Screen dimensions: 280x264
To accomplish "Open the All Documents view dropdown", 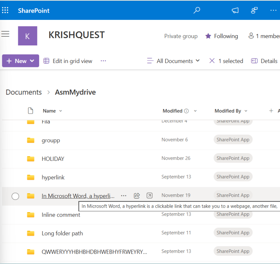I will click(x=198, y=61).
